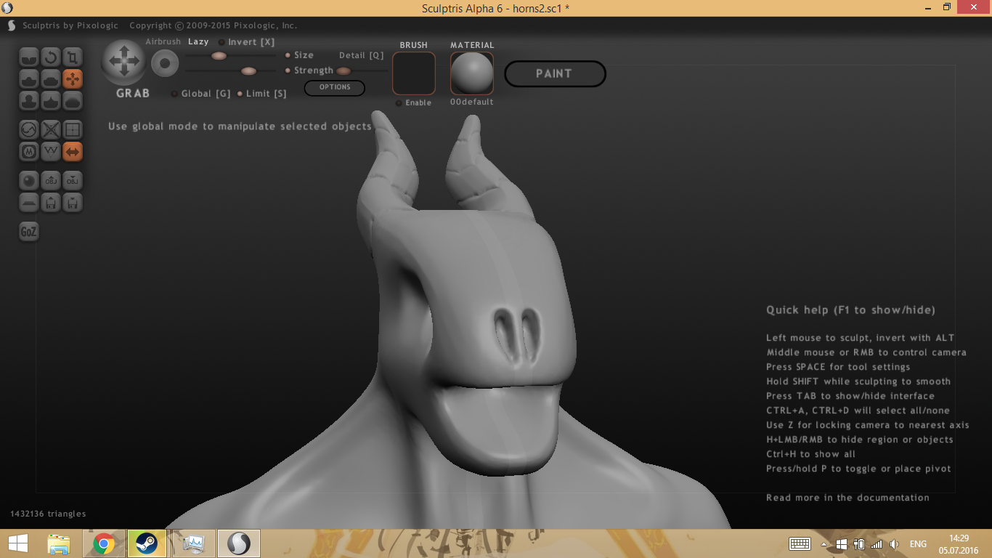Click the GoZ button icon
This screenshot has height=558, width=992.
(x=29, y=232)
